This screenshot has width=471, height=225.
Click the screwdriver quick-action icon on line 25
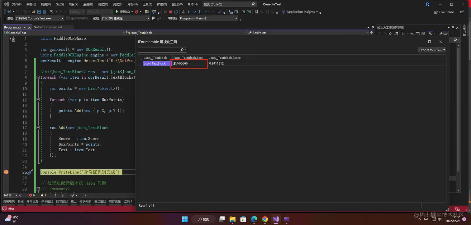pyautogui.click(x=30, y=172)
